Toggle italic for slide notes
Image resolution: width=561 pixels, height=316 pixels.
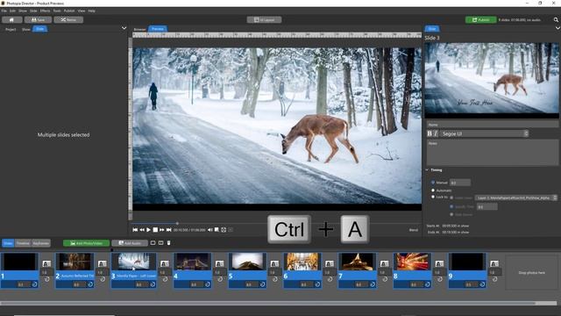coord(436,133)
